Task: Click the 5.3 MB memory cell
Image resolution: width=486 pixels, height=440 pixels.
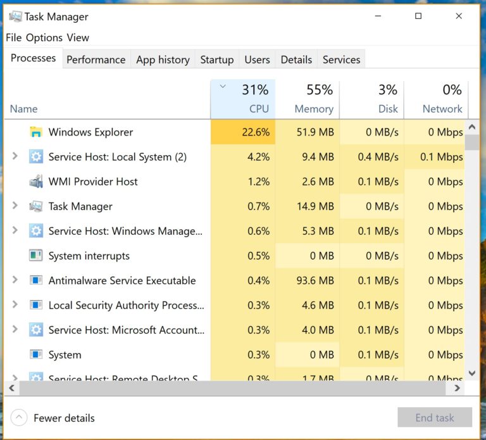Action: 307,231
